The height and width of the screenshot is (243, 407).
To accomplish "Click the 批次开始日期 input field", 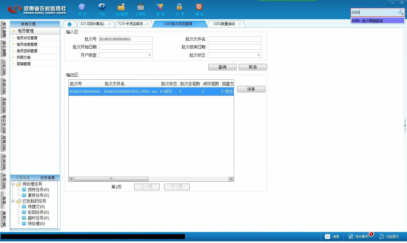I will pyautogui.click(x=125, y=47).
